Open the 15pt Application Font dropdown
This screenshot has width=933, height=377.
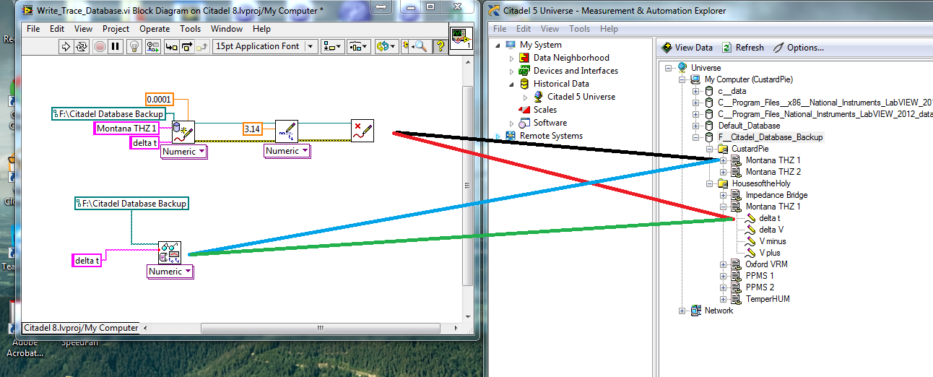point(265,46)
